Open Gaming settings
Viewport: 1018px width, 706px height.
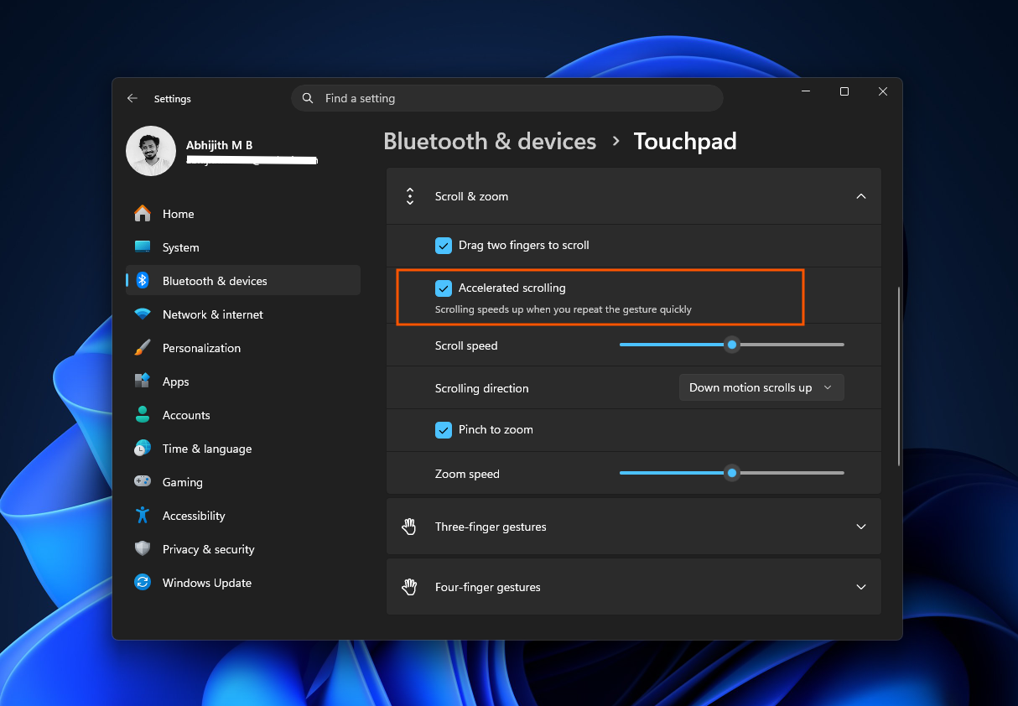click(243, 482)
